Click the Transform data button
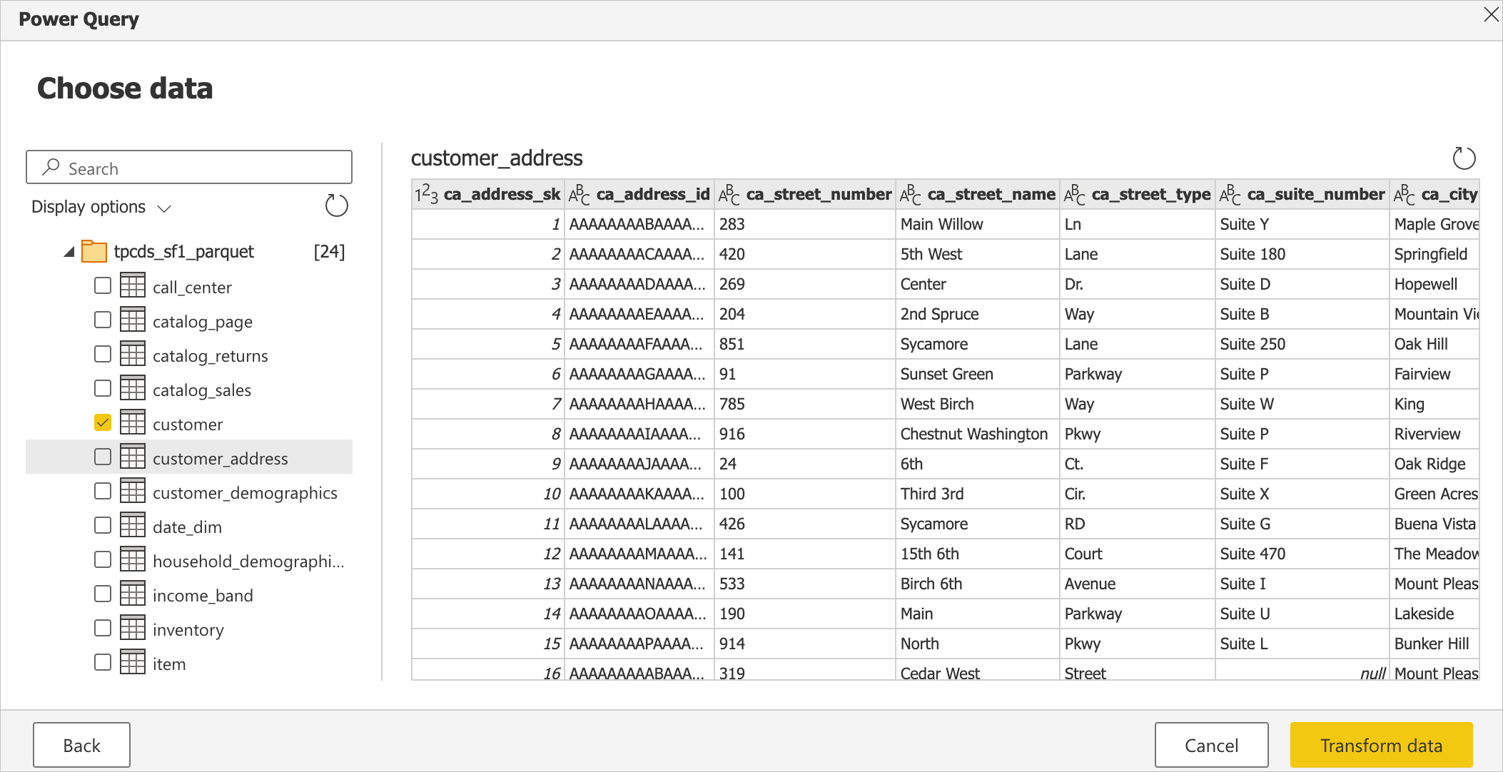This screenshot has height=772, width=1503. 1379,744
